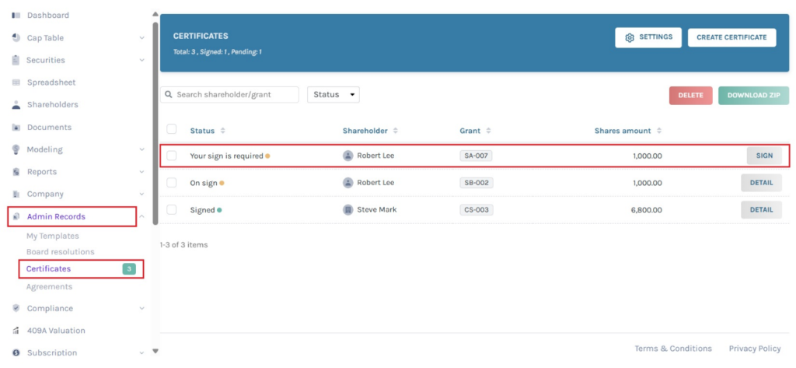Image resolution: width=796 pixels, height=368 pixels.
Task: Tick the checkbox for grant SA-007 row
Action: click(x=172, y=156)
